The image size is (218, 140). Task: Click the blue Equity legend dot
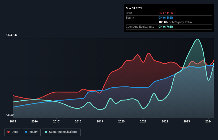pos(26,132)
